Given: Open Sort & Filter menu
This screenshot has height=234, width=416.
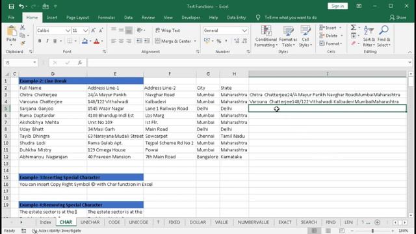Looking at the screenshot, I should 369,36.
